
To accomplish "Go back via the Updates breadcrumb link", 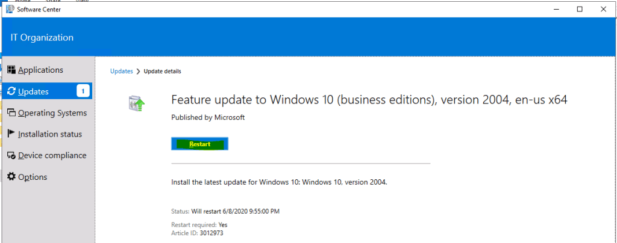I will click(x=121, y=71).
